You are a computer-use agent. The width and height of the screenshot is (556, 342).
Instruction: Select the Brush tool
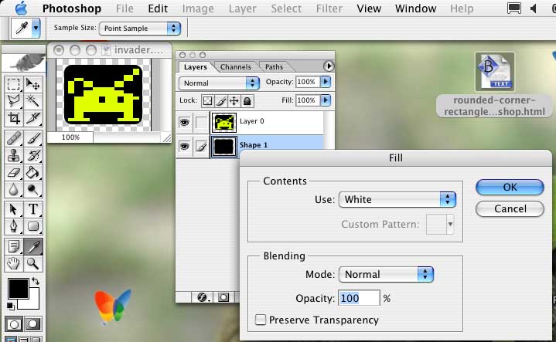click(33, 138)
